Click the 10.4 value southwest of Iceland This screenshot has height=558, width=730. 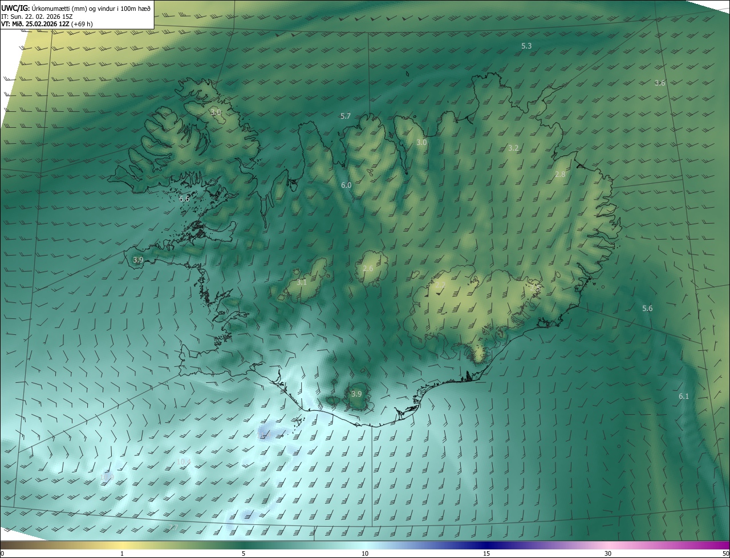coord(184,461)
